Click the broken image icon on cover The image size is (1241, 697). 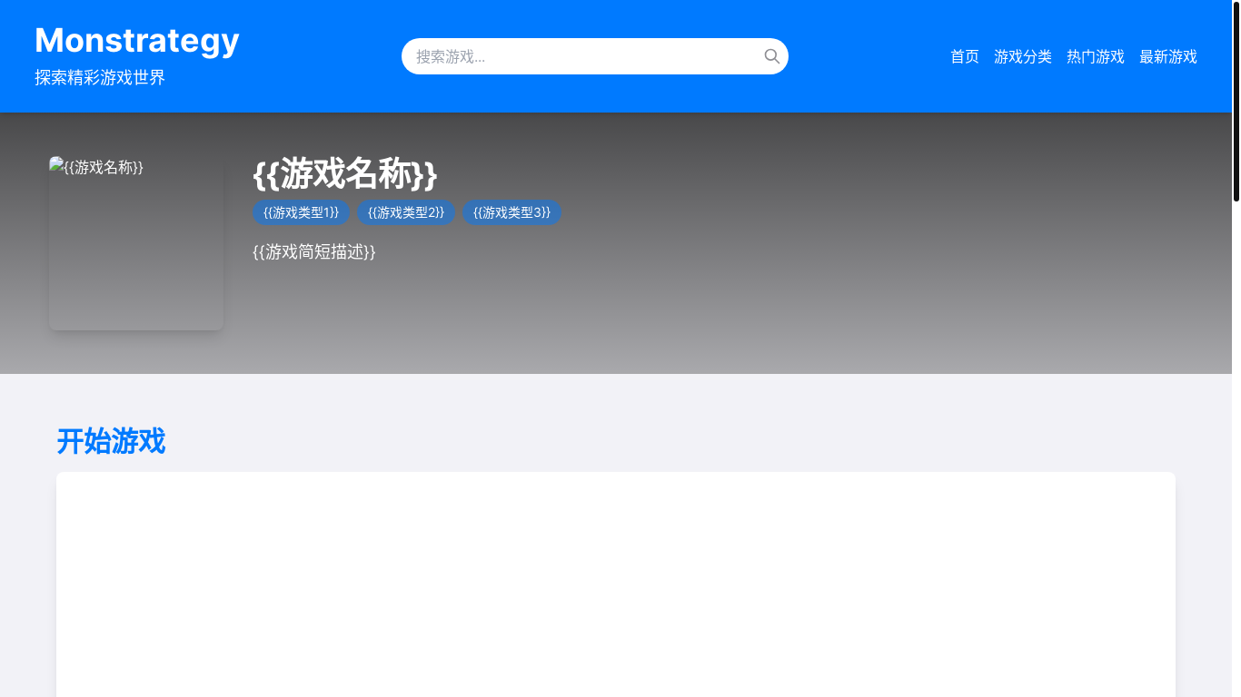click(56, 164)
